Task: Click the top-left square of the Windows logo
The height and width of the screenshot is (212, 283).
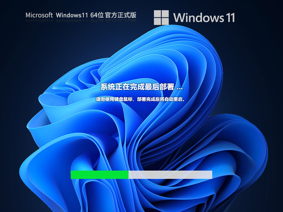Action: [x=158, y=14]
